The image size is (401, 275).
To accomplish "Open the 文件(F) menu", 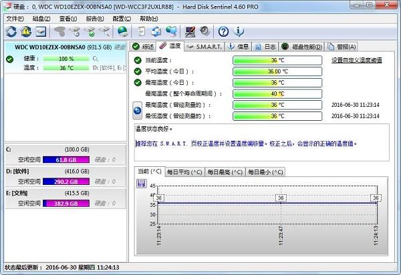I will [x=15, y=19].
